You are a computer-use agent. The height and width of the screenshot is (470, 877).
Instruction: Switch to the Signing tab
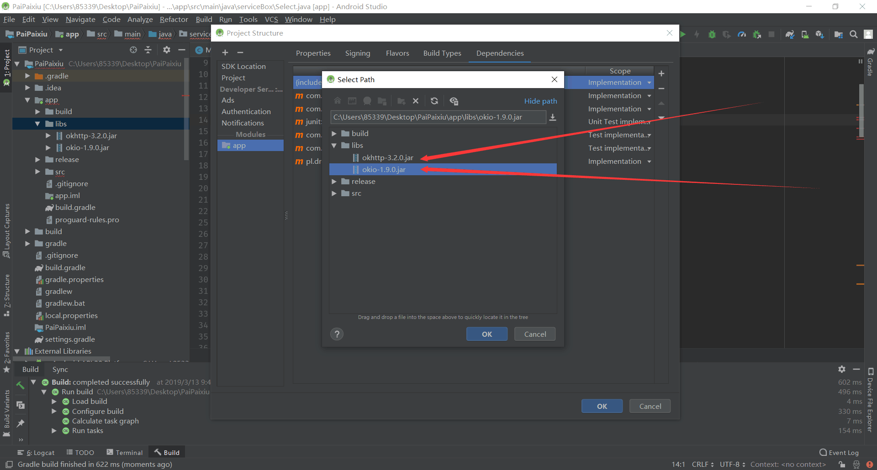pyautogui.click(x=358, y=53)
